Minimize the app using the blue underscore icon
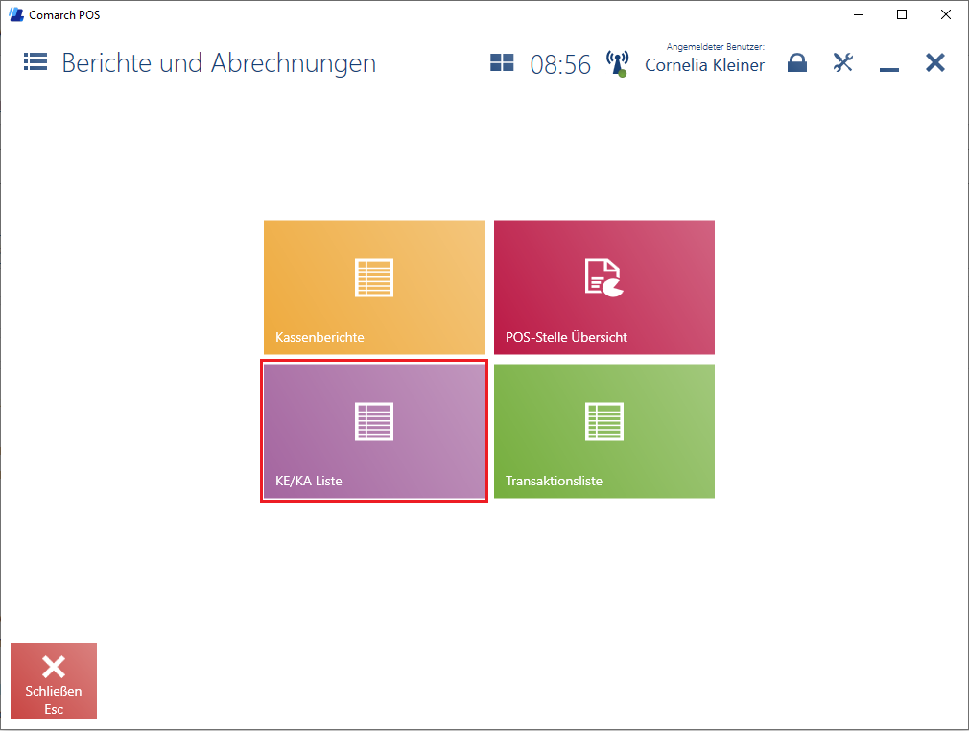969x731 pixels. pos(888,65)
